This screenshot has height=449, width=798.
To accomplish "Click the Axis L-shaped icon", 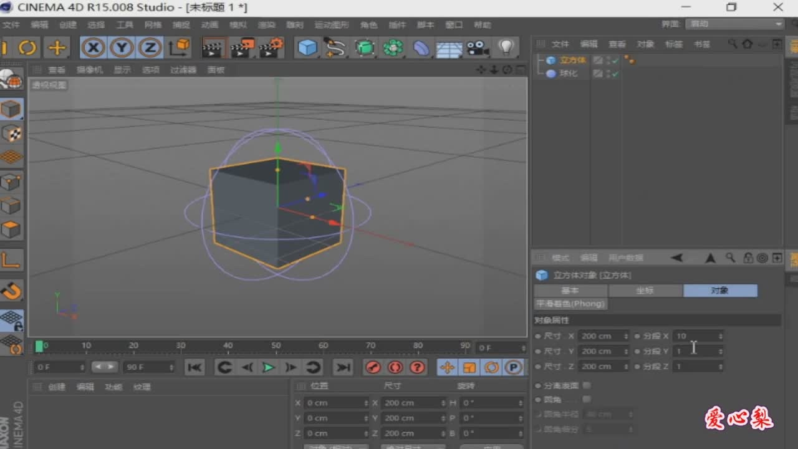I will 11,259.
